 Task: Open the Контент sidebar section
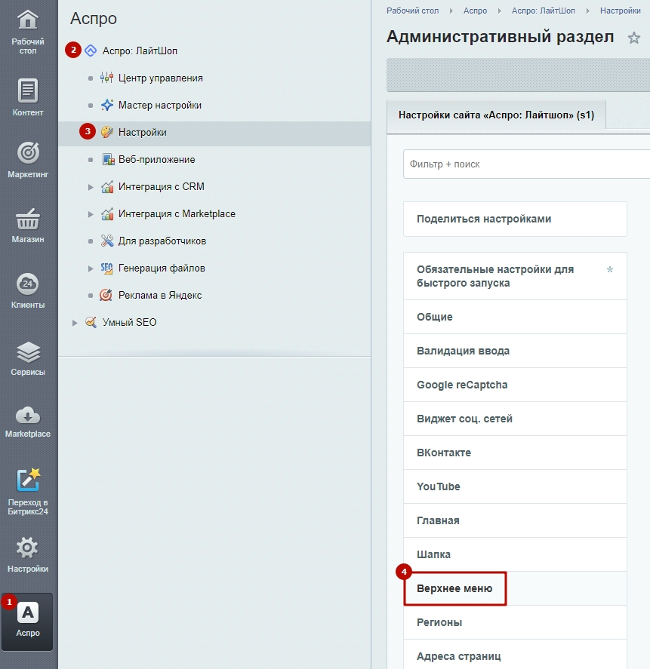pyautogui.click(x=28, y=97)
